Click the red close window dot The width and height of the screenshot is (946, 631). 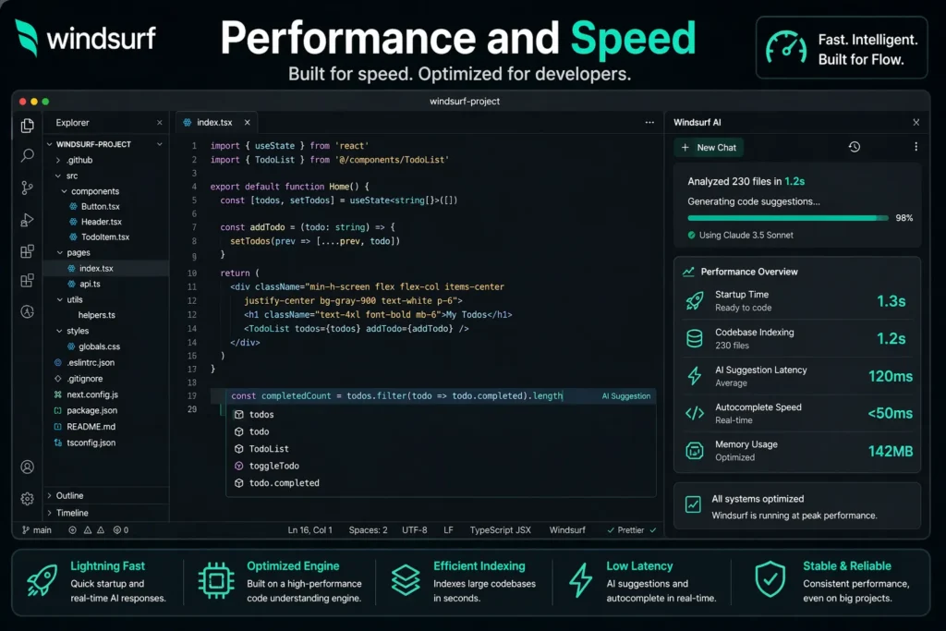click(23, 102)
